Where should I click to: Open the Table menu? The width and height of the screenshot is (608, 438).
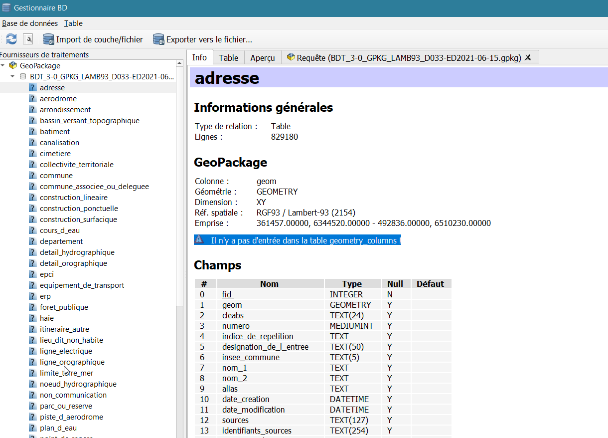coord(73,23)
